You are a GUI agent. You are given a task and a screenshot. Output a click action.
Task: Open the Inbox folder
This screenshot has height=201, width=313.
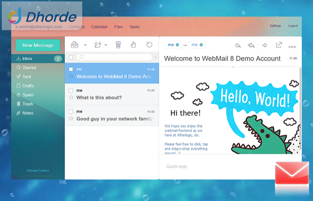[38, 59]
